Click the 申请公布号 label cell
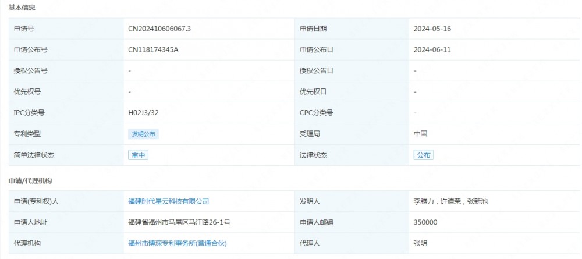The height and width of the screenshot is (259, 582). click(x=66, y=49)
